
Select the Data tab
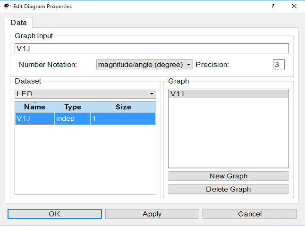coord(19,23)
